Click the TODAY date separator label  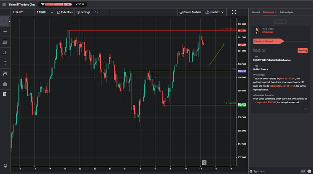coord(280,21)
